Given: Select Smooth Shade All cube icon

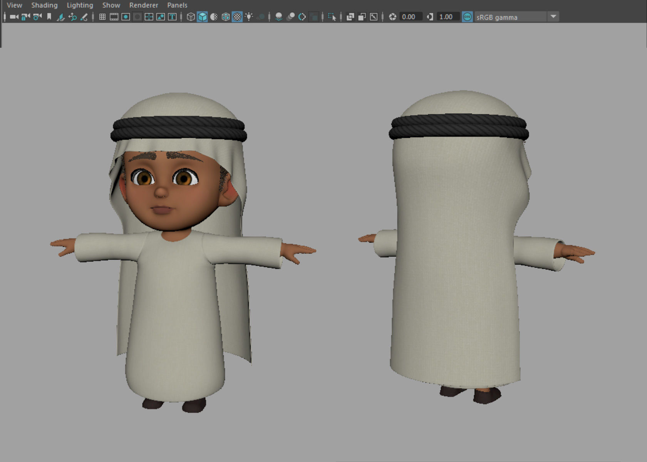Looking at the screenshot, I should pyautogui.click(x=202, y=17).
